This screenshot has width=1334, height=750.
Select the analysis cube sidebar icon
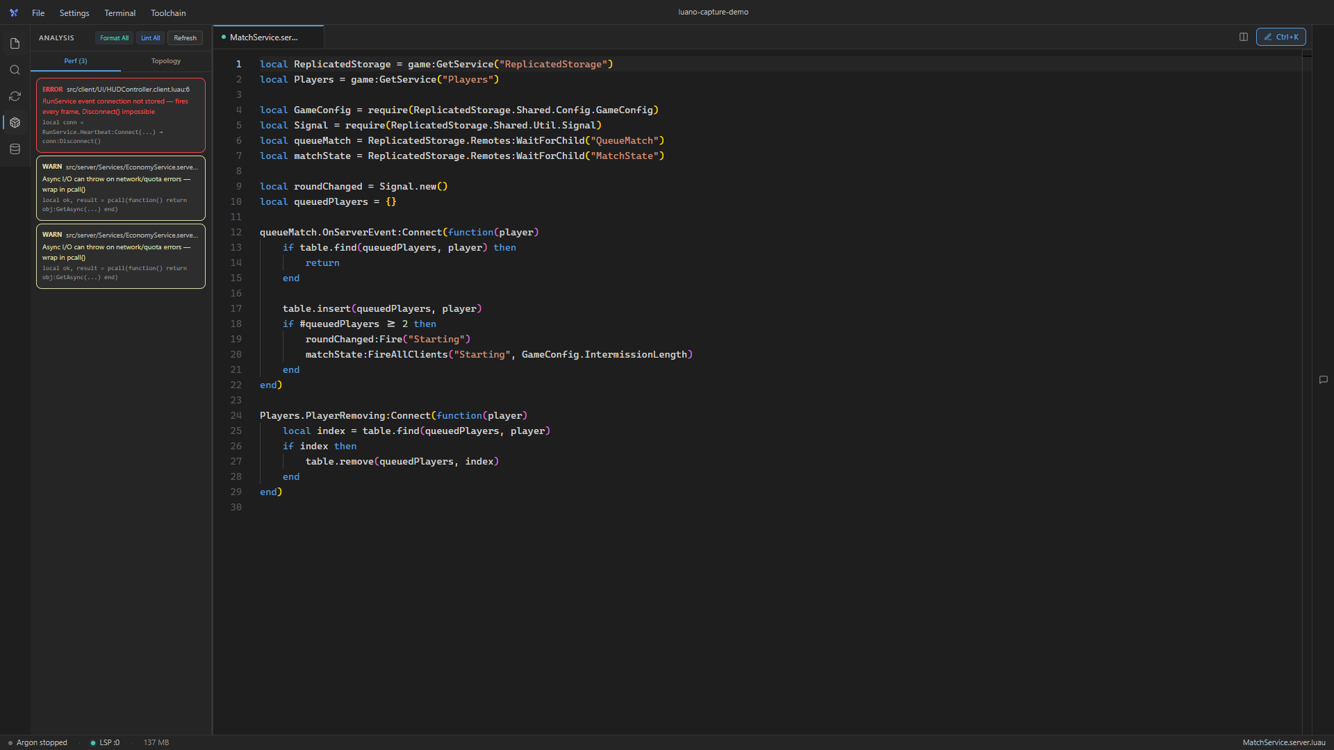coord(15,123)
